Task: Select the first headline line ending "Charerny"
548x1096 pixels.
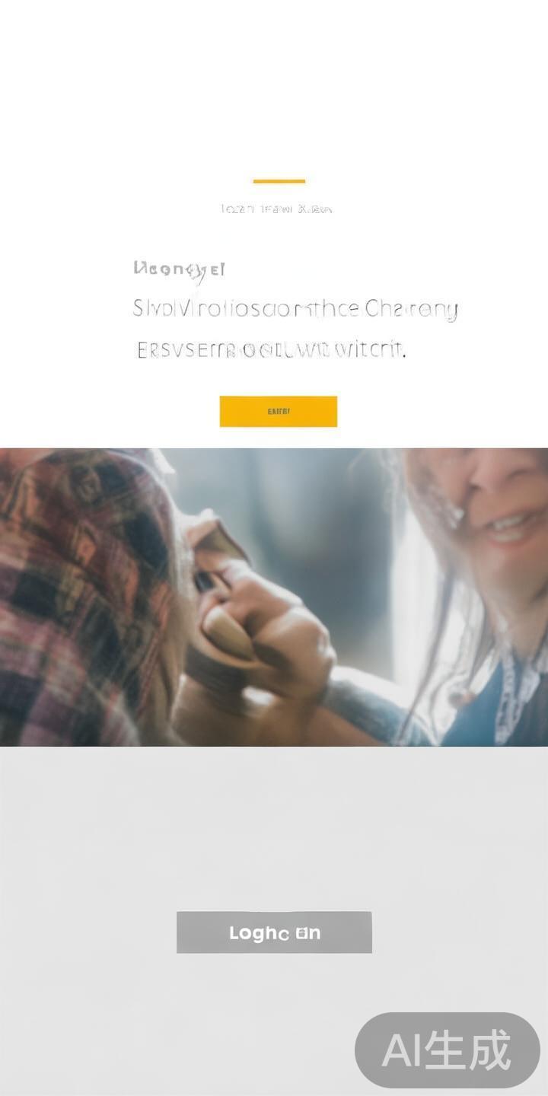Action: [295, 310]
